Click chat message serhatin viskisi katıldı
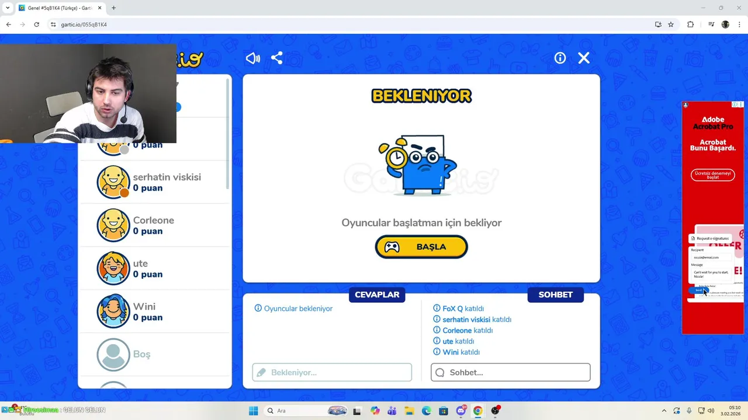This screenshot has height=420, width=748. pos(472,320)
